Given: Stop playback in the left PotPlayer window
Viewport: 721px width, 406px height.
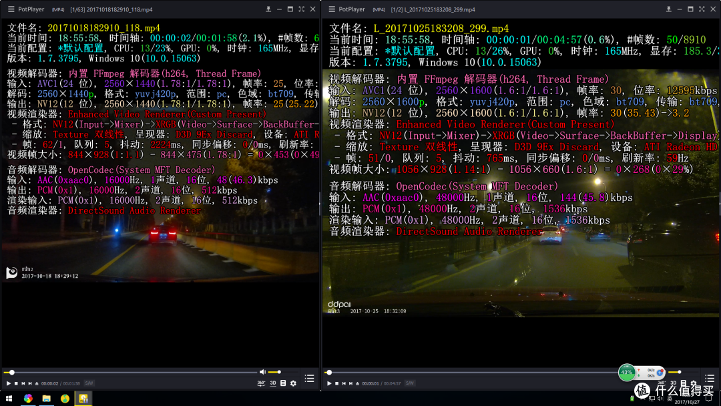Looking at the screenshot, I should tap(16, 383).
